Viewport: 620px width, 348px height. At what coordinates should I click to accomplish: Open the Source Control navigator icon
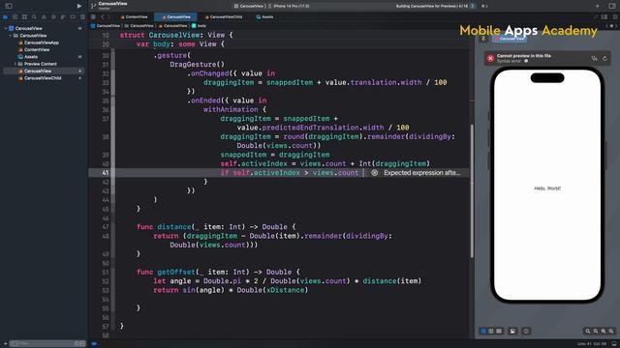[15, 17]
